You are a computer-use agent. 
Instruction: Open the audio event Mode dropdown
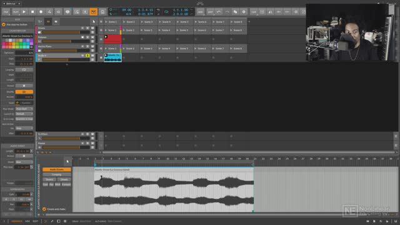tap(24, 162)
